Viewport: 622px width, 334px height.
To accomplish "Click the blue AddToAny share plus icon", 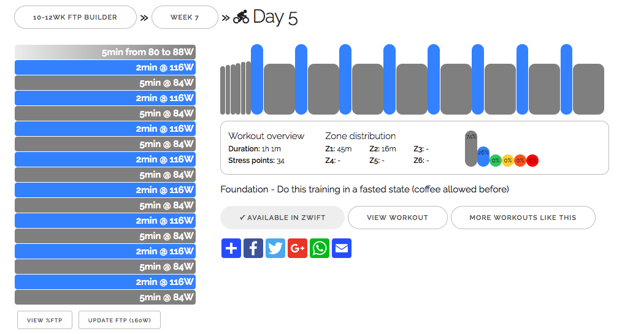I will tap(231, 248).
